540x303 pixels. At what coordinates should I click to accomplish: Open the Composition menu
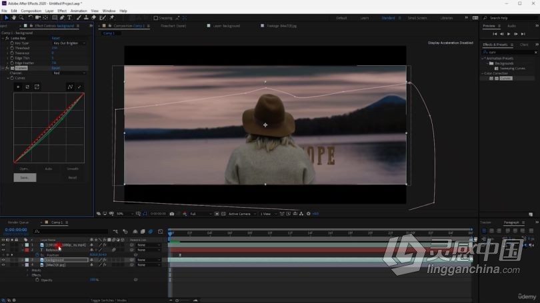(31, 11)
